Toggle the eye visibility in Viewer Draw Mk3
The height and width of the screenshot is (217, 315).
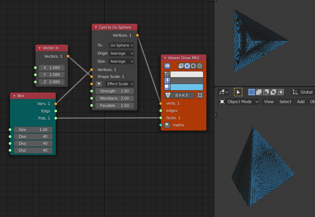(x=167, y=66)
